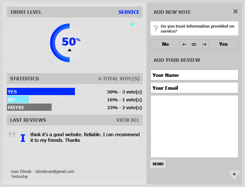Vote No on trust question
Viewport: 245px width, 187px height.
pos(165,44)
